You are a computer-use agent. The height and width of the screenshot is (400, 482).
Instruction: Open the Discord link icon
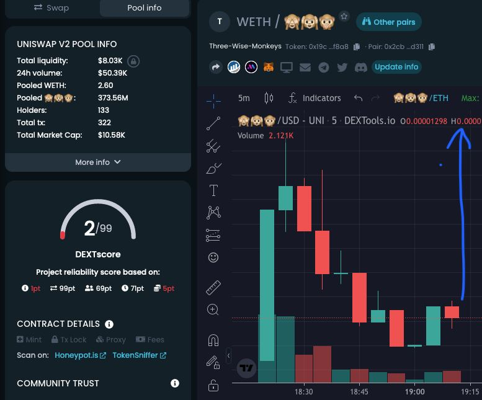pyautogui.click(x=360, y=67)
